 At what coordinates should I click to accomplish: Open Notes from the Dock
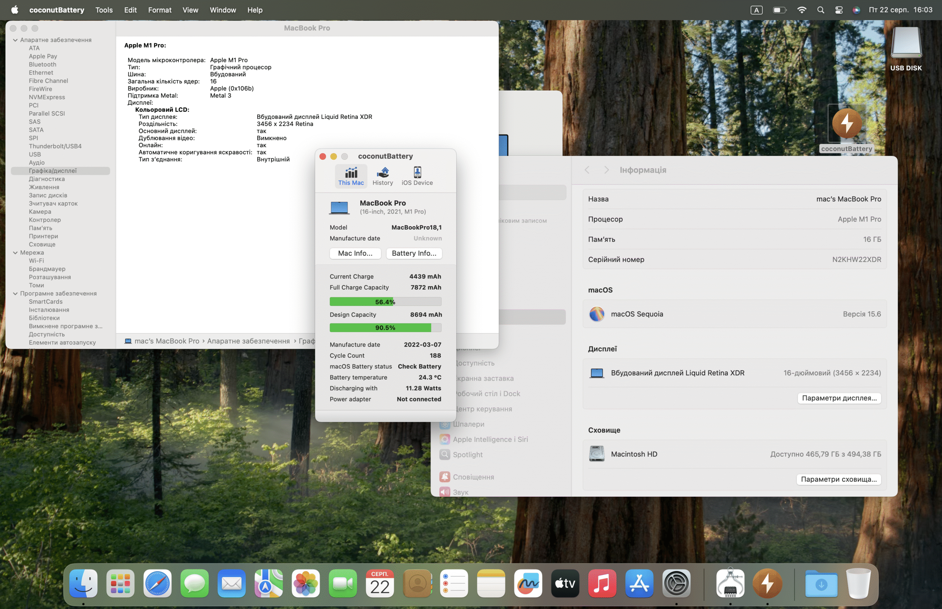click(491, 584)
